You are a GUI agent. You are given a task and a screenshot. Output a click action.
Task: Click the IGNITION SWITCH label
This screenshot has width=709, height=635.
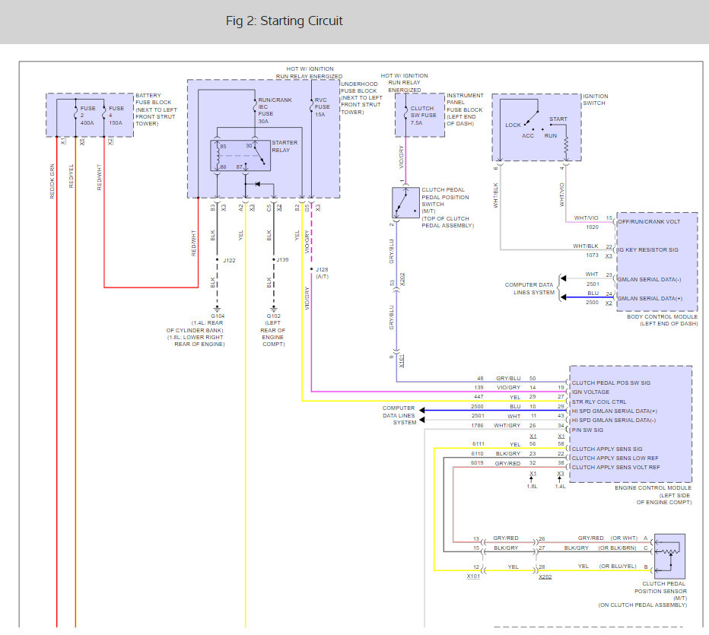click(x=596, y=100)
